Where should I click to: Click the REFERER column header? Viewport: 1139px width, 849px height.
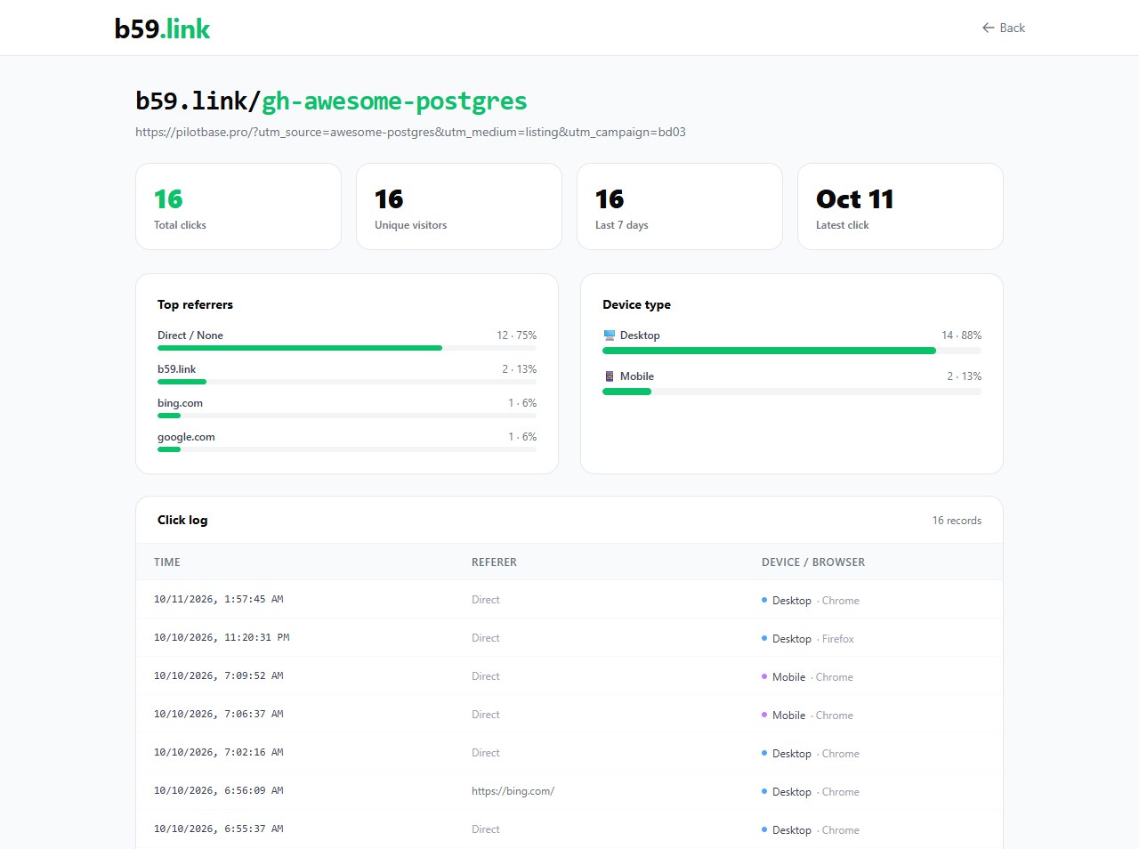[x=494, y=562]
